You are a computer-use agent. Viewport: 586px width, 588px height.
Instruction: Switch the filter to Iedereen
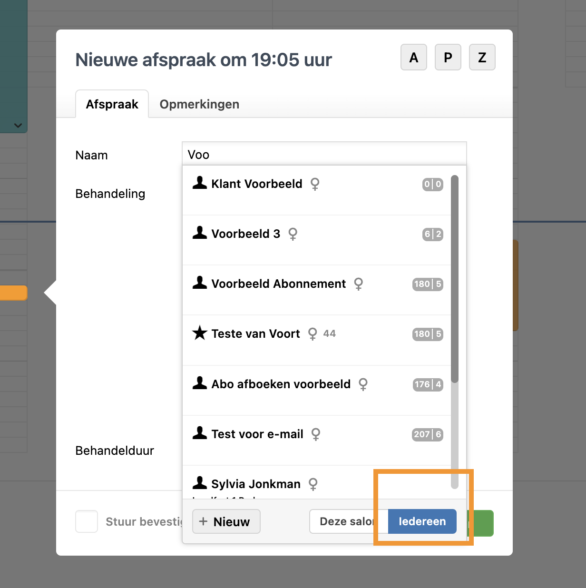tap(422, 521)
